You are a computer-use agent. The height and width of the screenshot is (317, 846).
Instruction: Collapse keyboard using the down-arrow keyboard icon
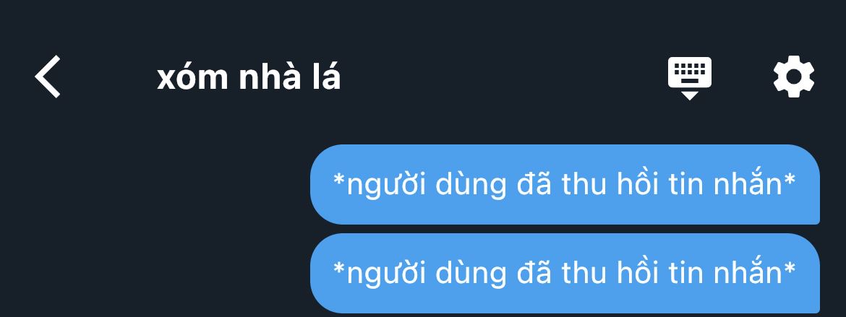[x=690, y=78]
